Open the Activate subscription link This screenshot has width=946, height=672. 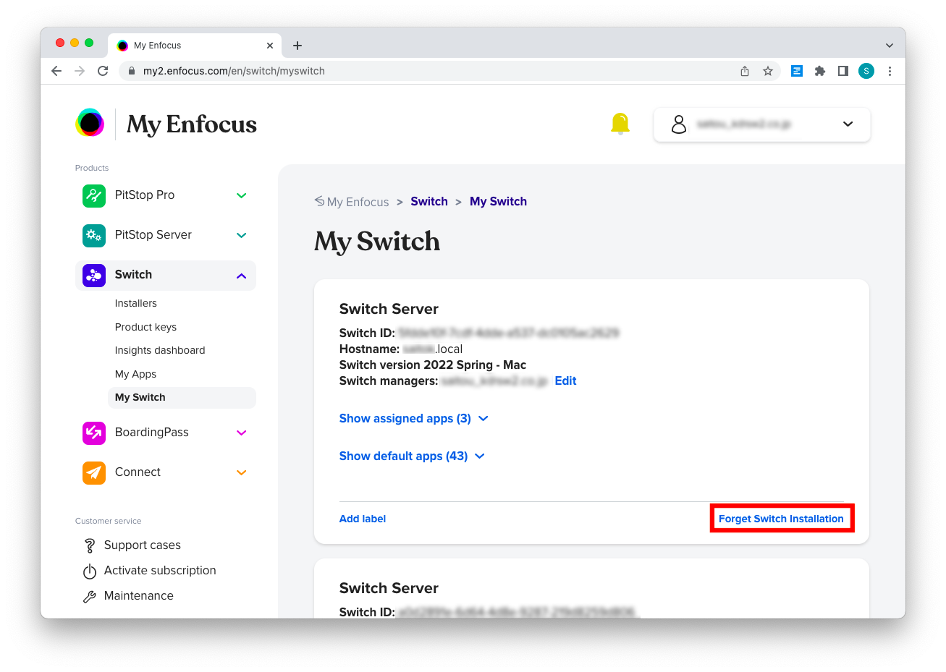[x=160, y=571]
